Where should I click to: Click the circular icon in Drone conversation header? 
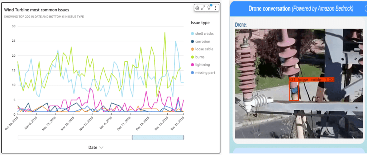point(362,9)
